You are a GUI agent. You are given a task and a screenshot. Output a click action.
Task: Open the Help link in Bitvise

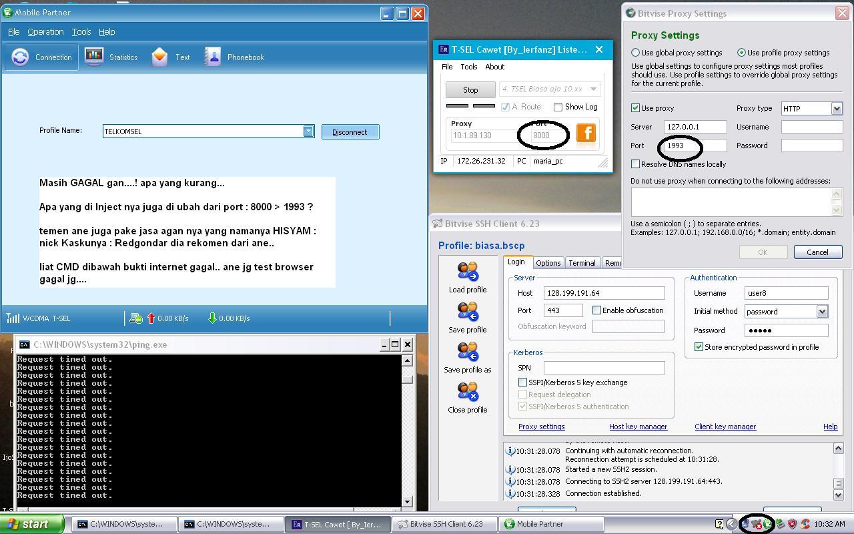[x=830, y=427]
